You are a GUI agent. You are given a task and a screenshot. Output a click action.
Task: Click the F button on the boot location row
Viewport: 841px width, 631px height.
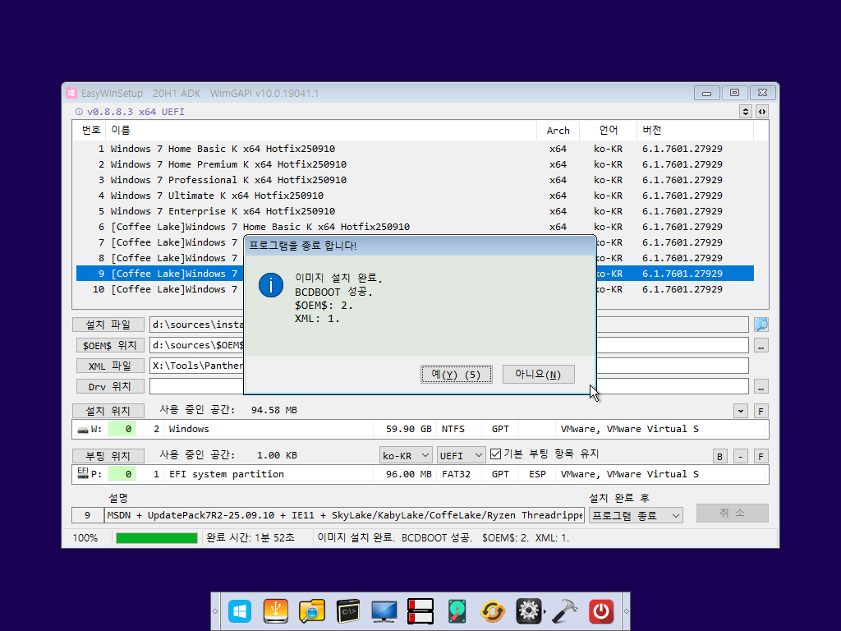761,457
